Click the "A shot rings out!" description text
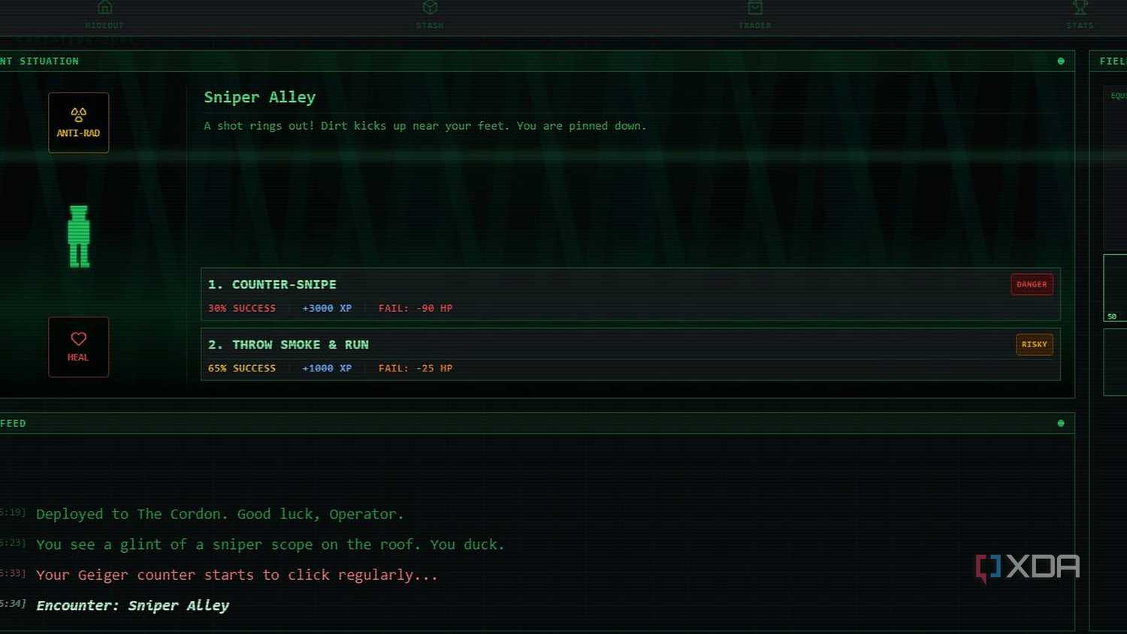 [425, 126]
